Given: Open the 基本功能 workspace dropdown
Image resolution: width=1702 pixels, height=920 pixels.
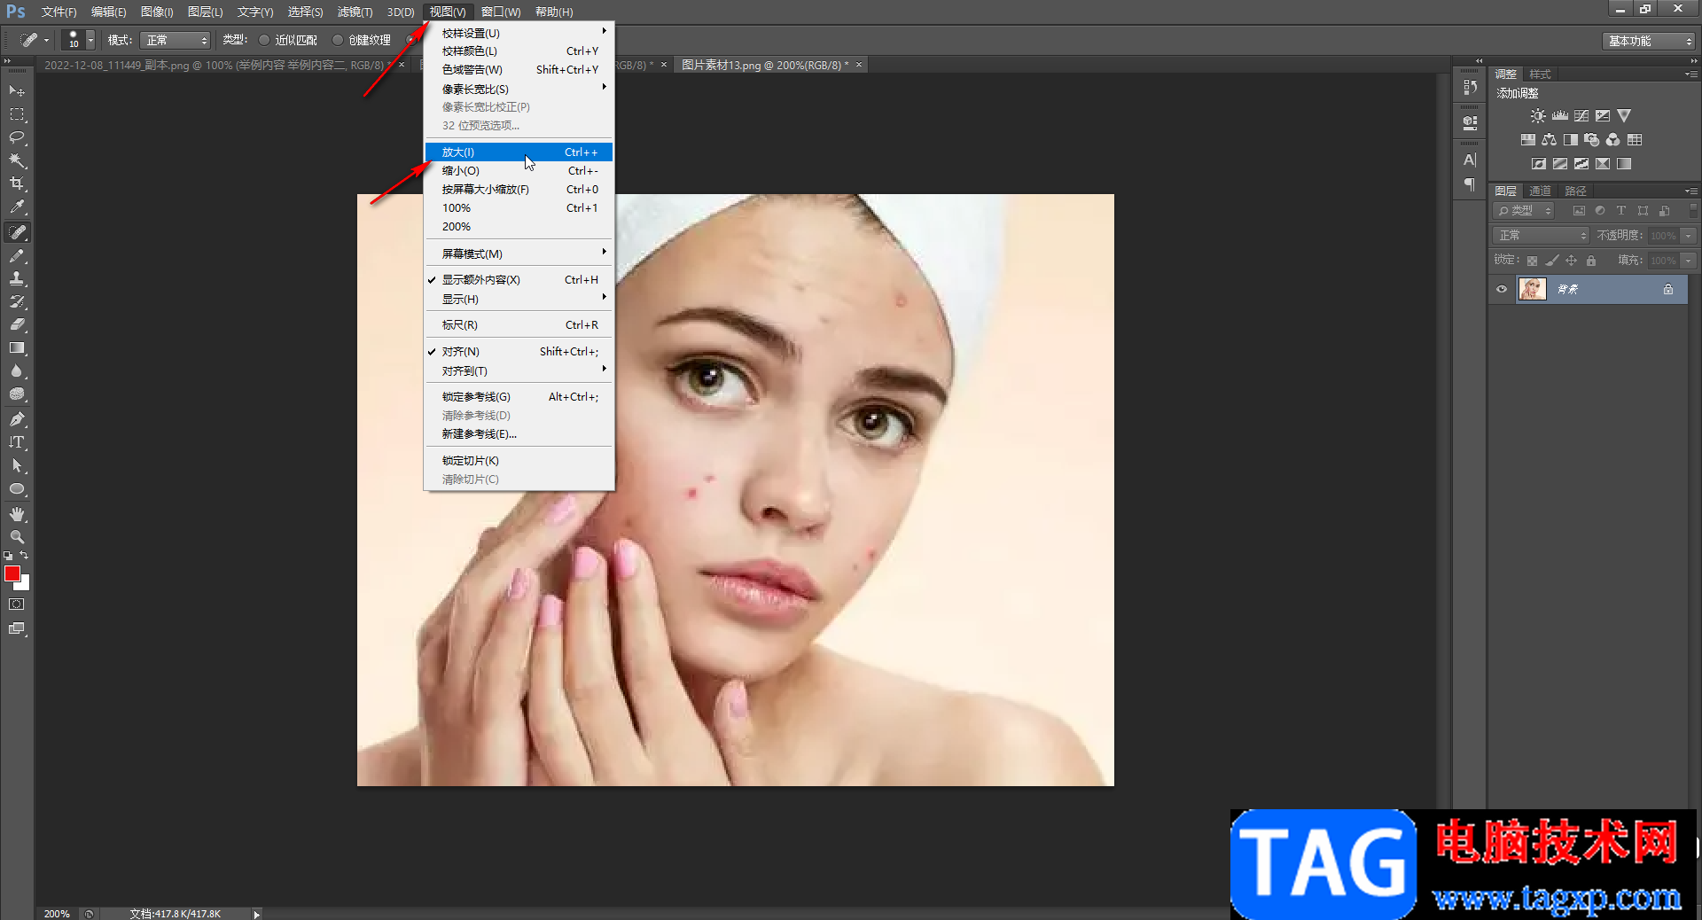Looking at the screenshot, I should [x=1649, y=42].
